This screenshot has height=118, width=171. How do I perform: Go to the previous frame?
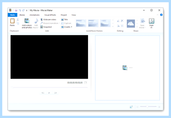pyautogui.click(x=43, y=93)
